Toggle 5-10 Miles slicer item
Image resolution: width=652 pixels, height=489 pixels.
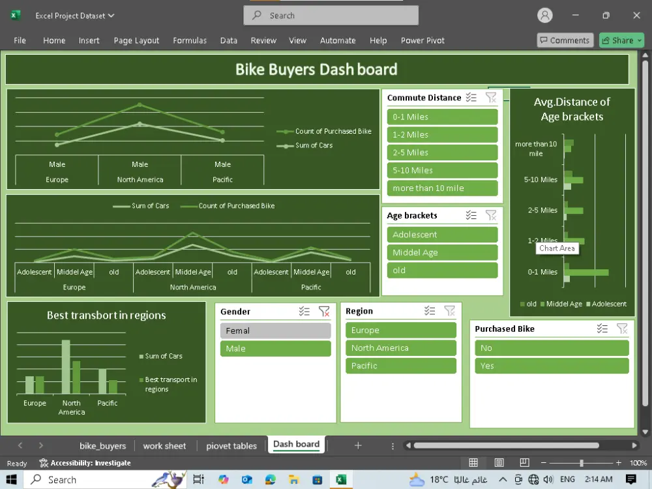coord(443,170)
